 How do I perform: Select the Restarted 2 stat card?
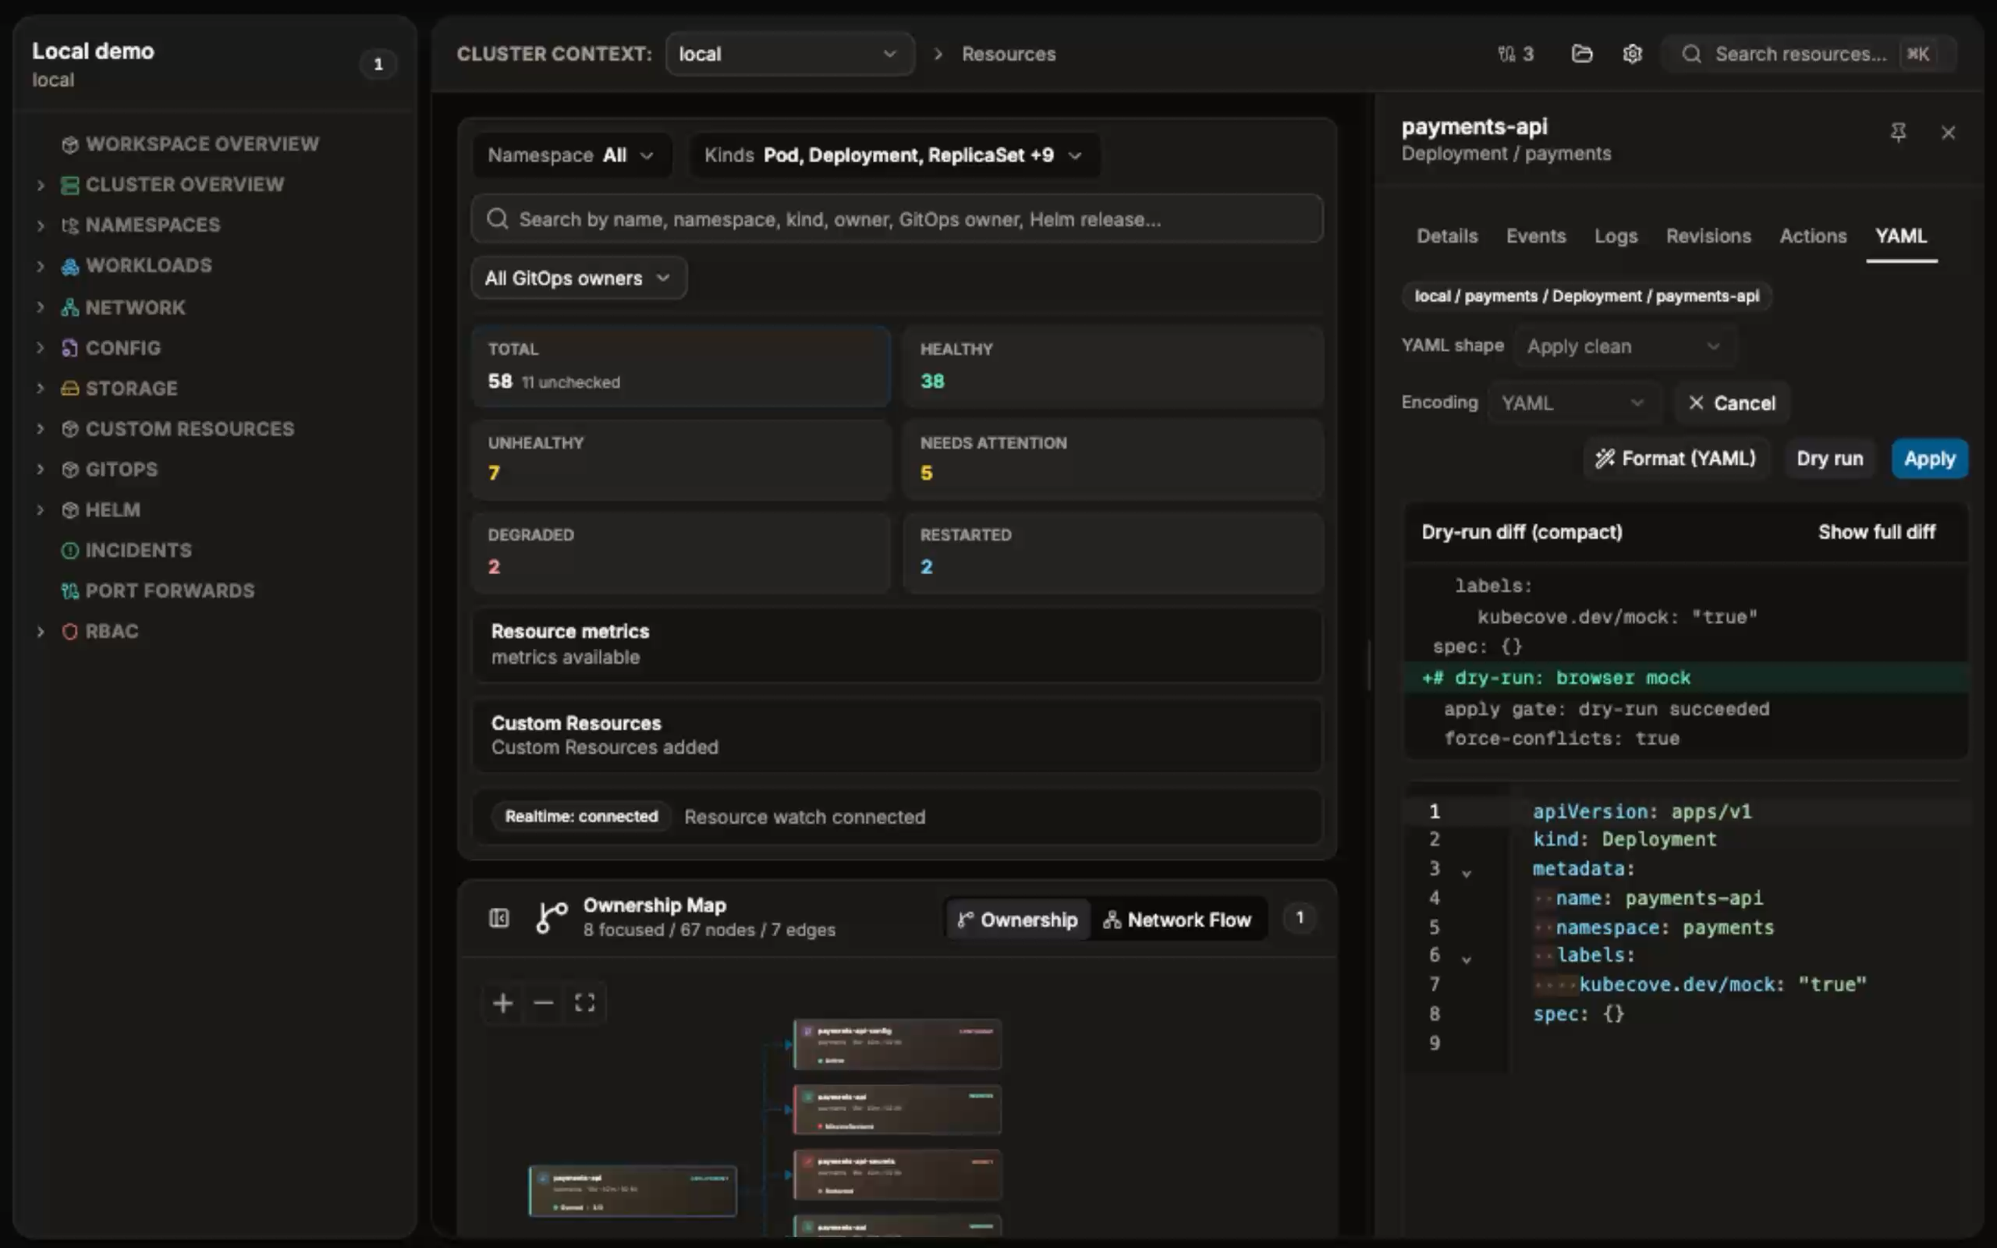[1113, 552]
